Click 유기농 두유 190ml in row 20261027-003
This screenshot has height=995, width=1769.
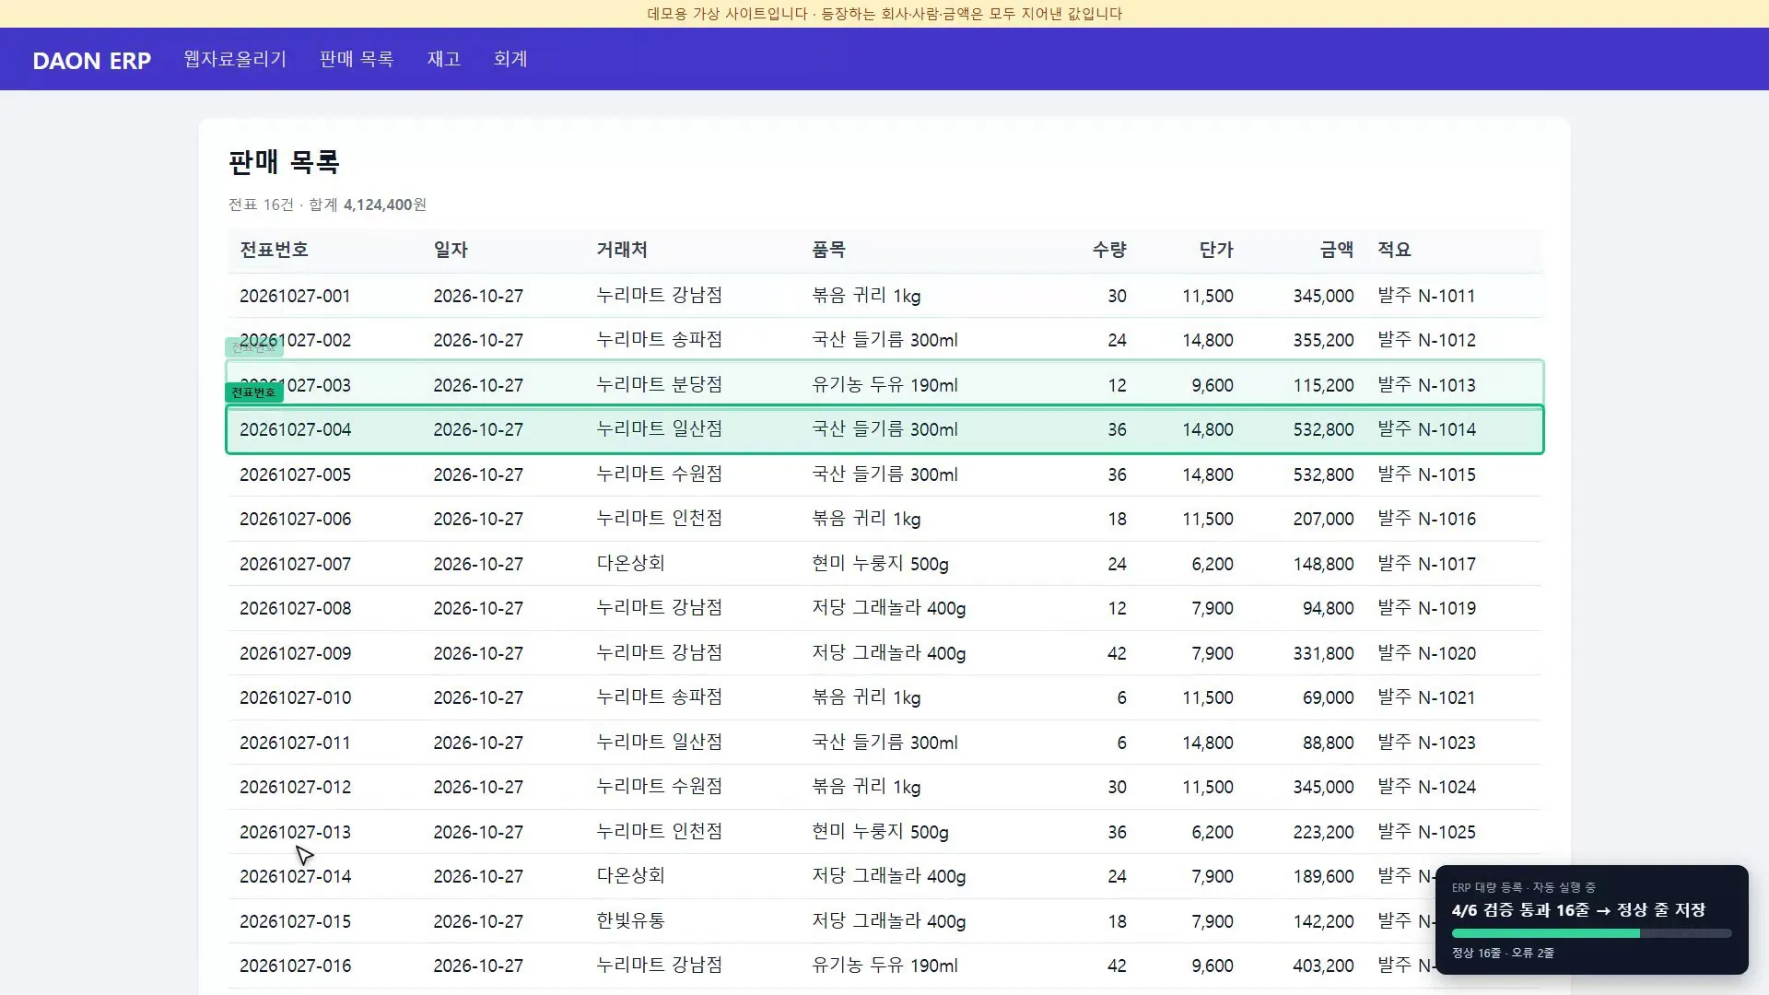click(884, 385)
